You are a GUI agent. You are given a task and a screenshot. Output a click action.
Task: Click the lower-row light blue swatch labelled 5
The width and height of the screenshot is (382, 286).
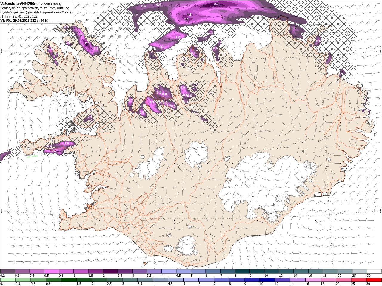191,280
